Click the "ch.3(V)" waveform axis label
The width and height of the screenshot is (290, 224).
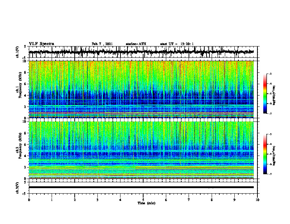pyautogui.click(x=18, y=188)
